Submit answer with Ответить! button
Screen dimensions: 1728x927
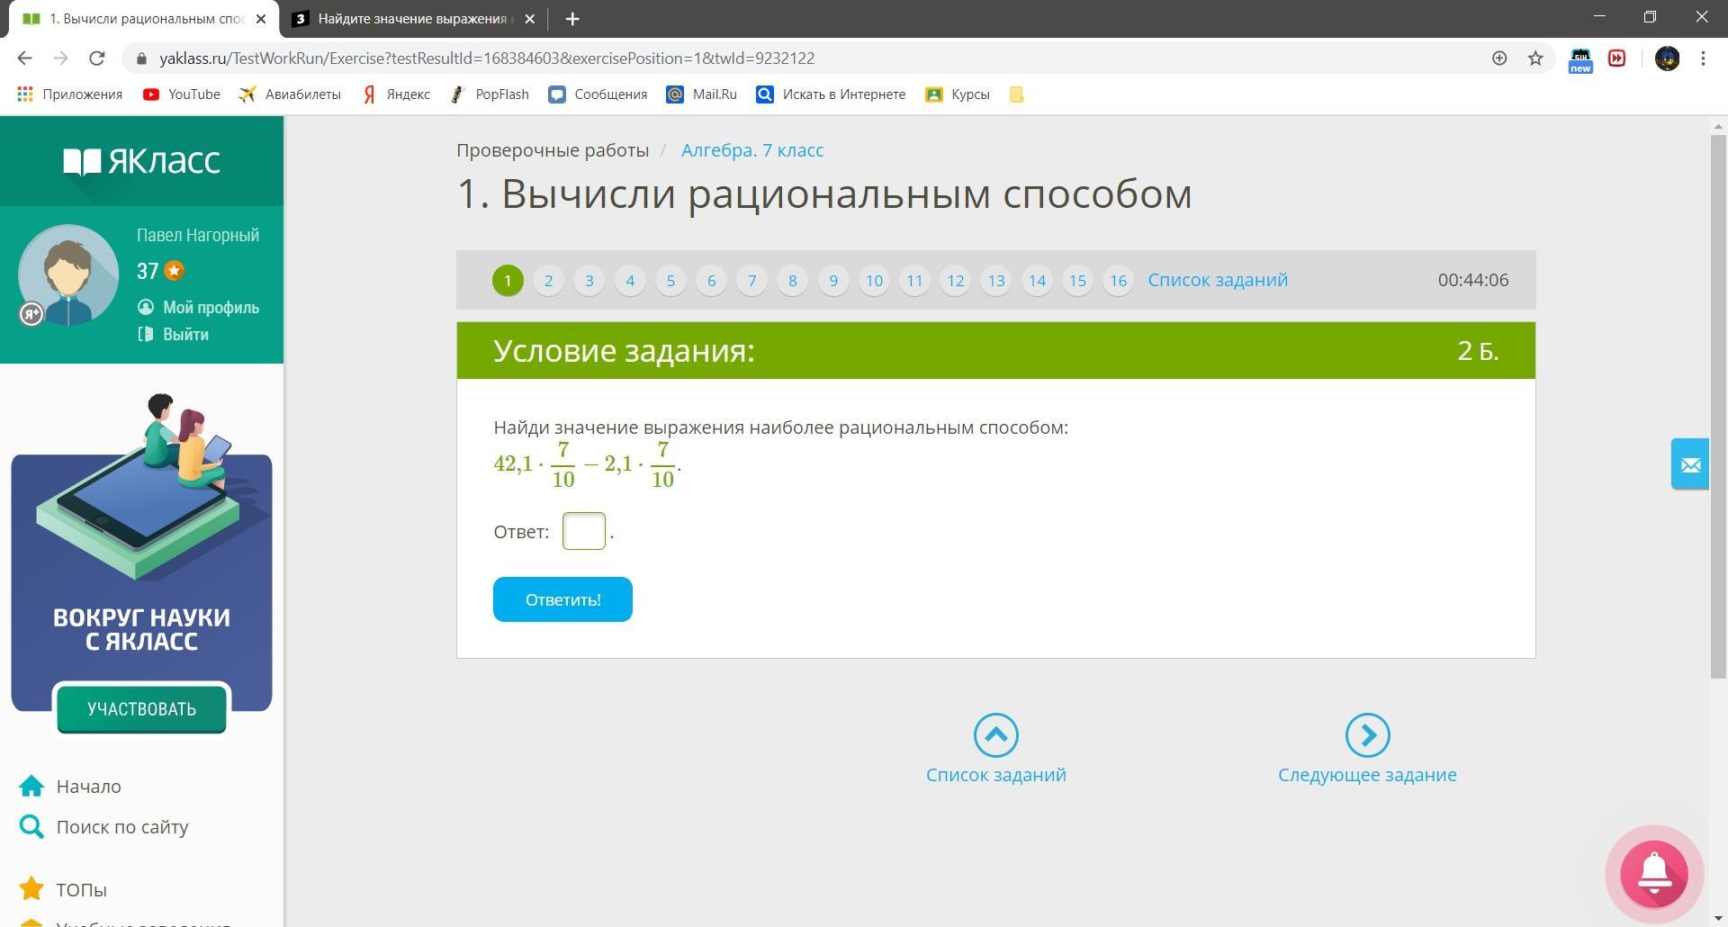(562, 599)
